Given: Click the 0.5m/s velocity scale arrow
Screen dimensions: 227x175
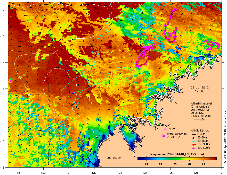Looking at the screenshot, I should 199,119.
